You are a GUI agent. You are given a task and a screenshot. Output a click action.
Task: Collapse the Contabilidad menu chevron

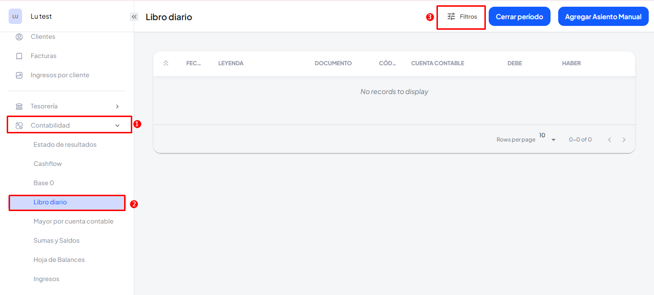coord(117,126)
